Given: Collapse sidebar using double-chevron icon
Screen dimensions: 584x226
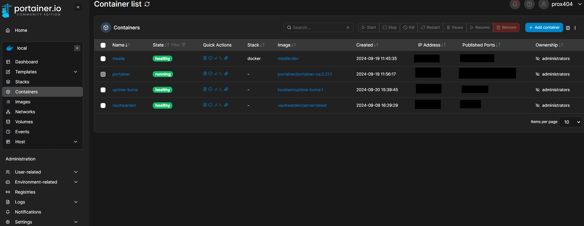Looking at the screenshot, I should click(78, 7).
